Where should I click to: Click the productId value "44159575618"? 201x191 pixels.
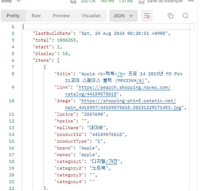(x=107, y=134)
